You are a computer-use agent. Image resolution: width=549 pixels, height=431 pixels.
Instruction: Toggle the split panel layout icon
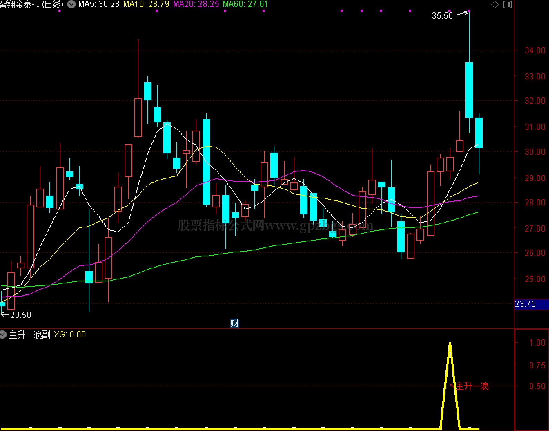click(x=508, y=4)
